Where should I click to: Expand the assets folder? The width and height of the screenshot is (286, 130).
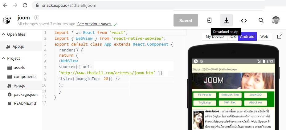(19, 67)
